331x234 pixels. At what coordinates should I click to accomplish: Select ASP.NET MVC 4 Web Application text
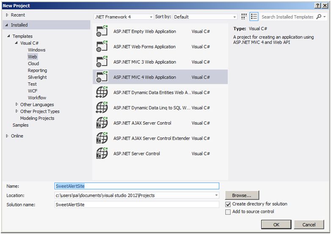tap(145, 77)
